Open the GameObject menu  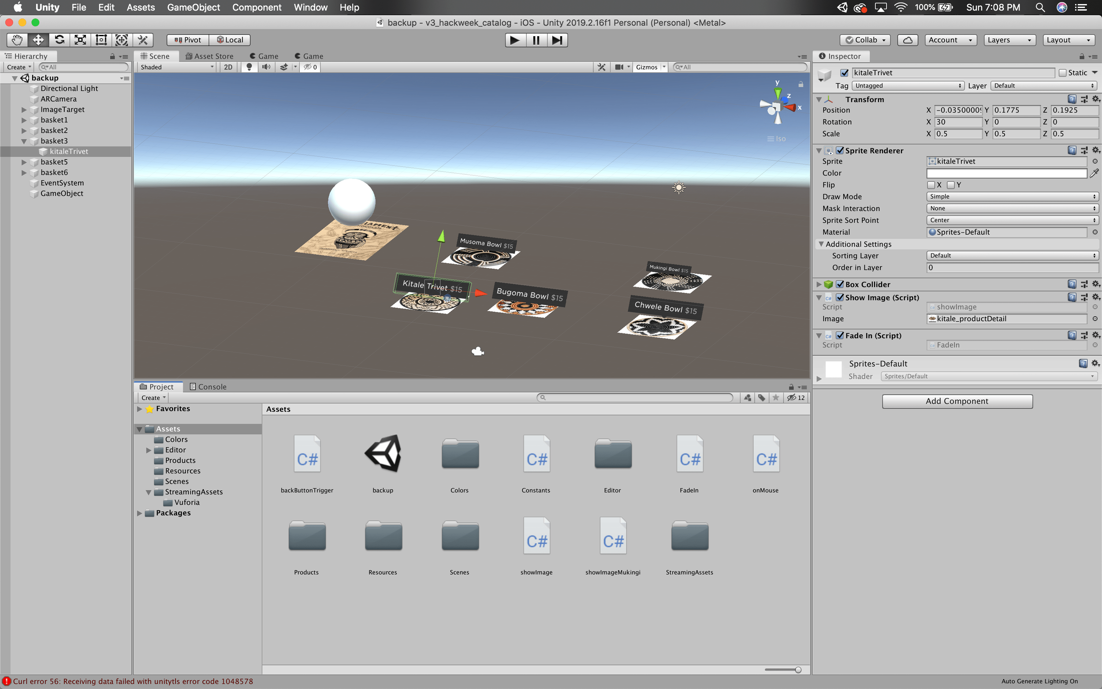pyautogui.click(x=193, y=7)
